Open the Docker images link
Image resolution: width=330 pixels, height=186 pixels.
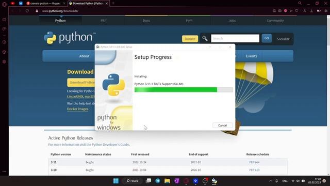tap(78, 109)
